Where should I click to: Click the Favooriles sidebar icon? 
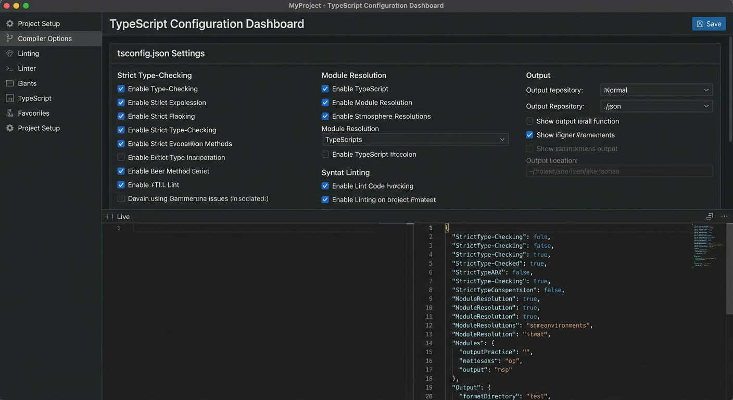[9, 113]
